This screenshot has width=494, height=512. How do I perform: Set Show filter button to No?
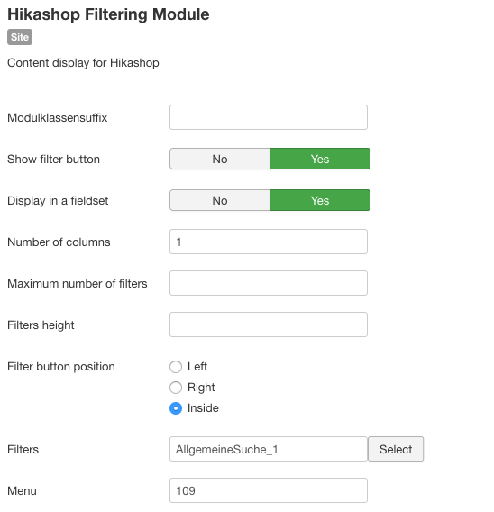click(x=220, y=159)
